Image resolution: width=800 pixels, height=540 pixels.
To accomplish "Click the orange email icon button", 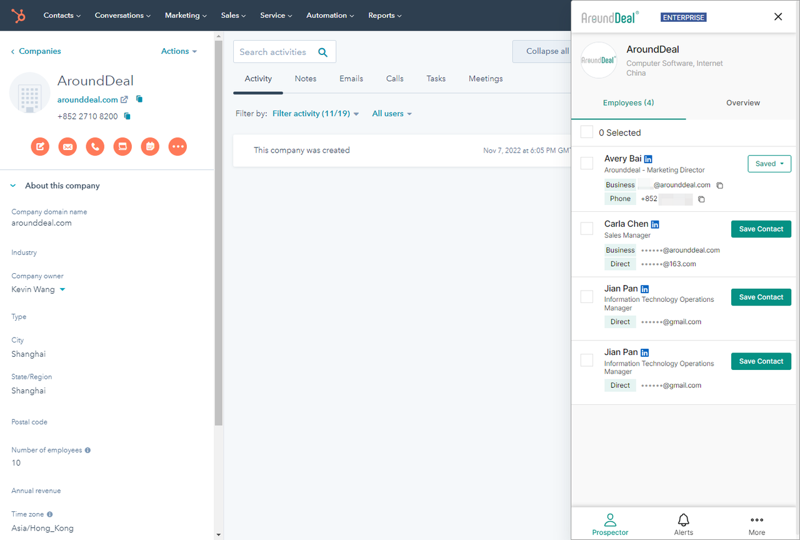I will coord(67,147).
